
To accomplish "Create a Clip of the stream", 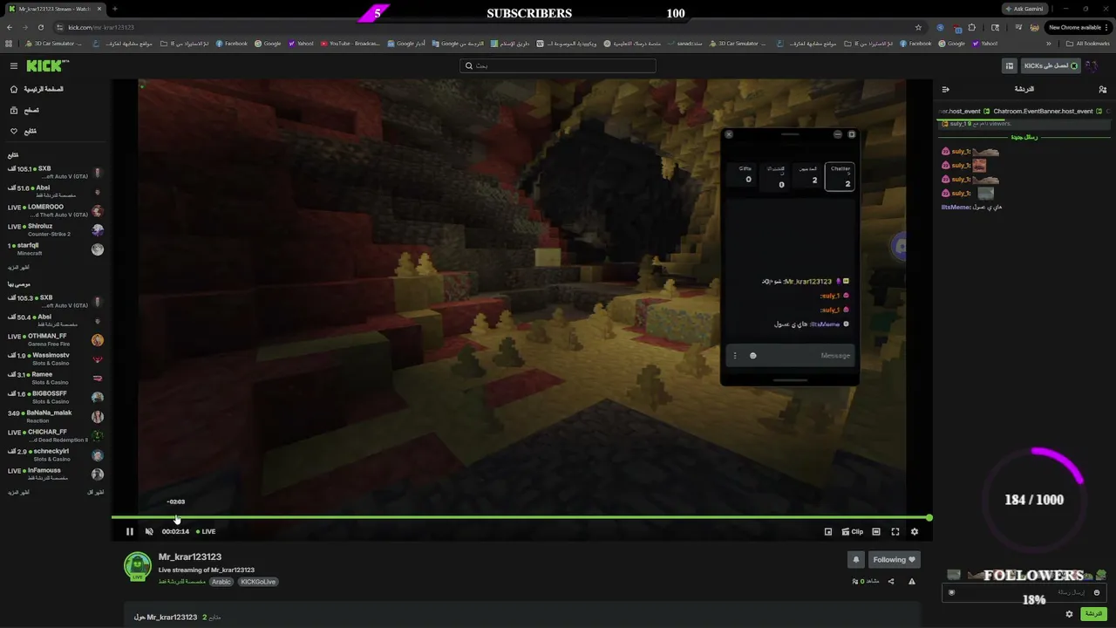I will point(852,531).
